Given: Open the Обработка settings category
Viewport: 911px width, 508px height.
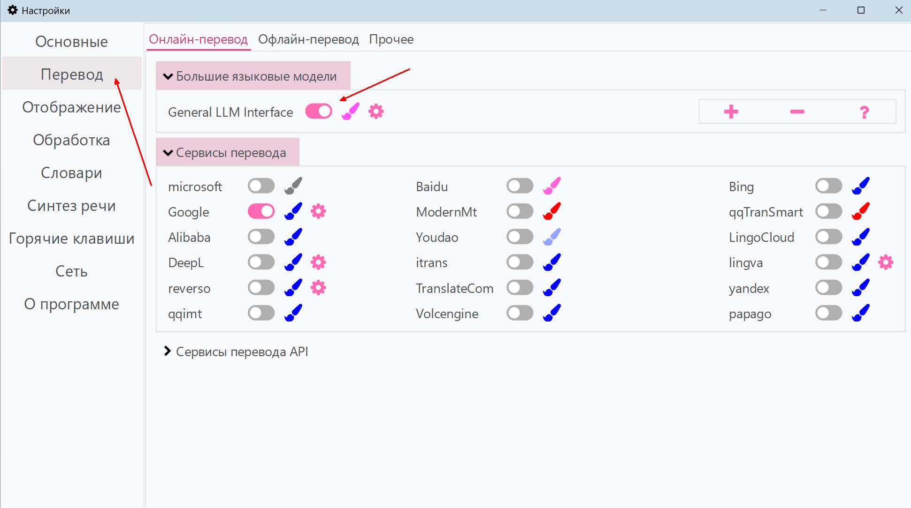Looking at the screenshot, I should [x=71, y=140].
